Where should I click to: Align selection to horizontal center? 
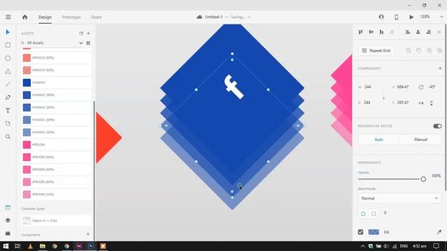418,32
